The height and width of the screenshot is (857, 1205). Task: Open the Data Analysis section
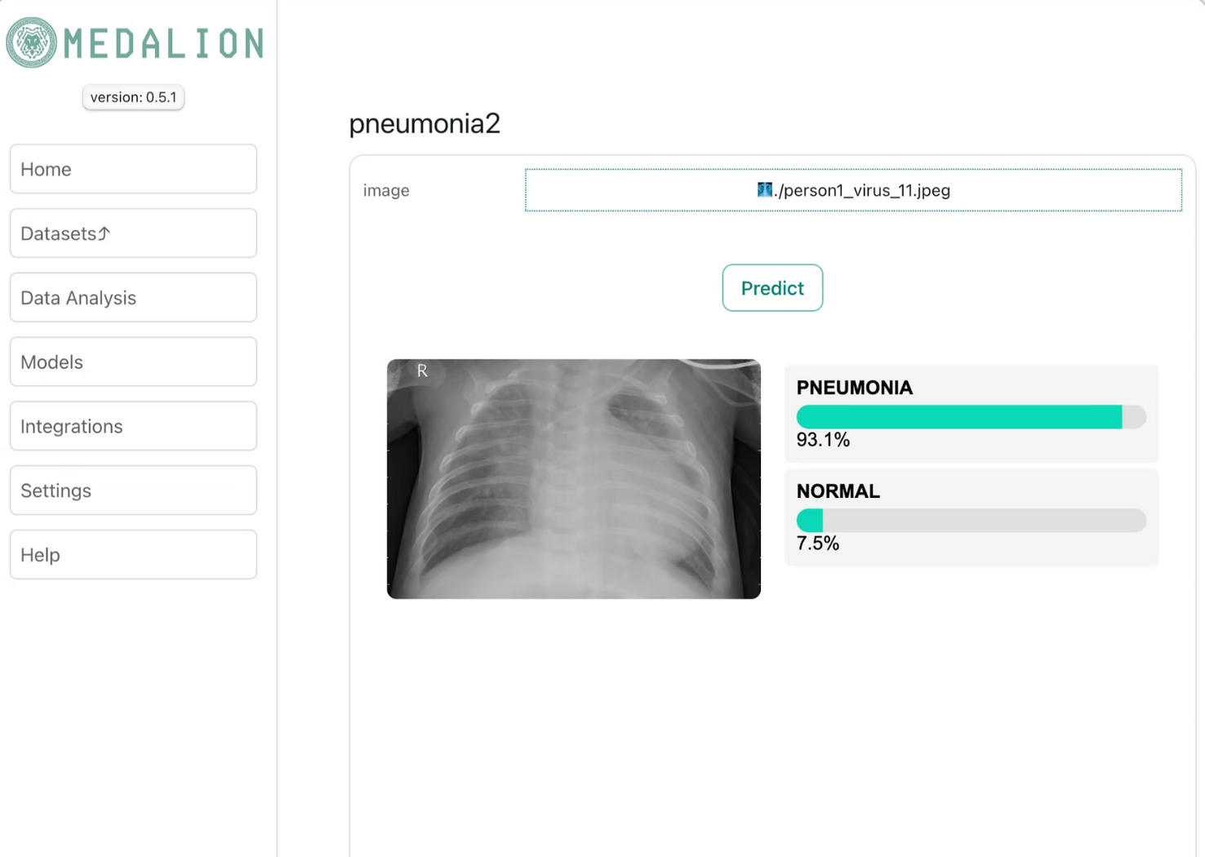[x=133, y=298]
